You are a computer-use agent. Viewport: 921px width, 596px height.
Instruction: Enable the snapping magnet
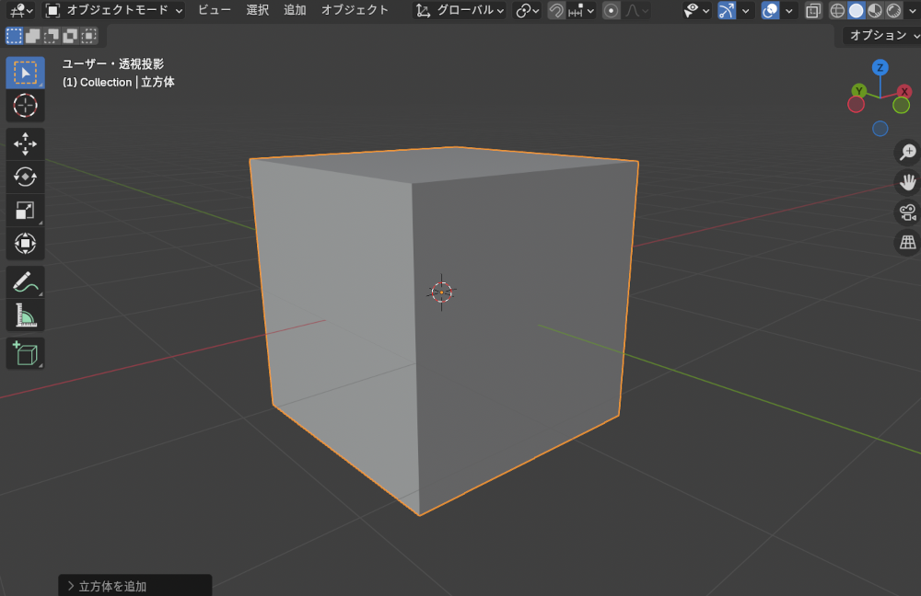(554, 10)
